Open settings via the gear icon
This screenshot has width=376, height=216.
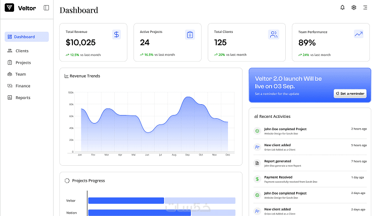[x=354, y=8]
